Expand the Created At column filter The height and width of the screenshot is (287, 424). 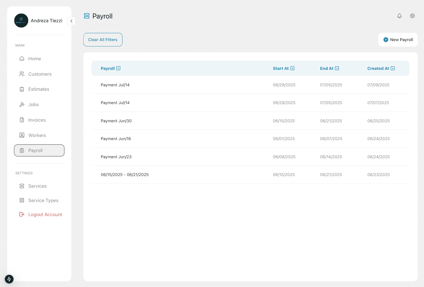[393, 68]
